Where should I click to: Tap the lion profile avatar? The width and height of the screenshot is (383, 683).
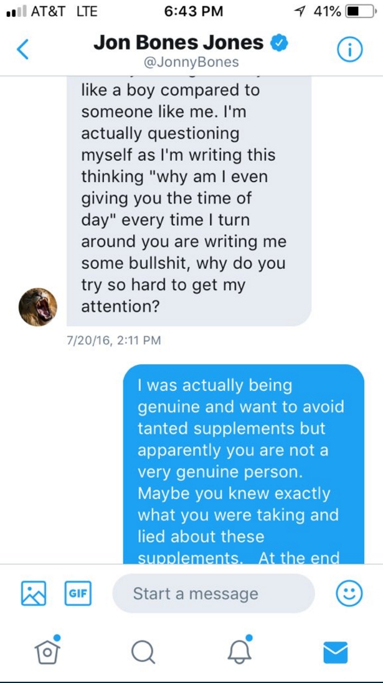pyautogui.click(x=37, y=307)
